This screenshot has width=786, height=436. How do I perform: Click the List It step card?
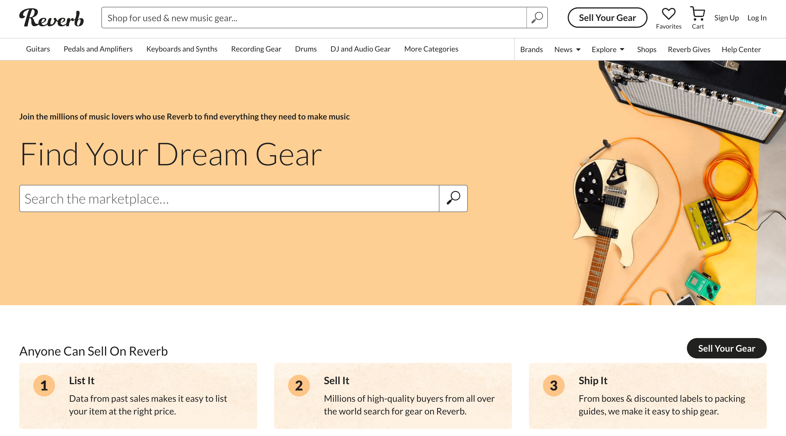(x=138, y=396)
